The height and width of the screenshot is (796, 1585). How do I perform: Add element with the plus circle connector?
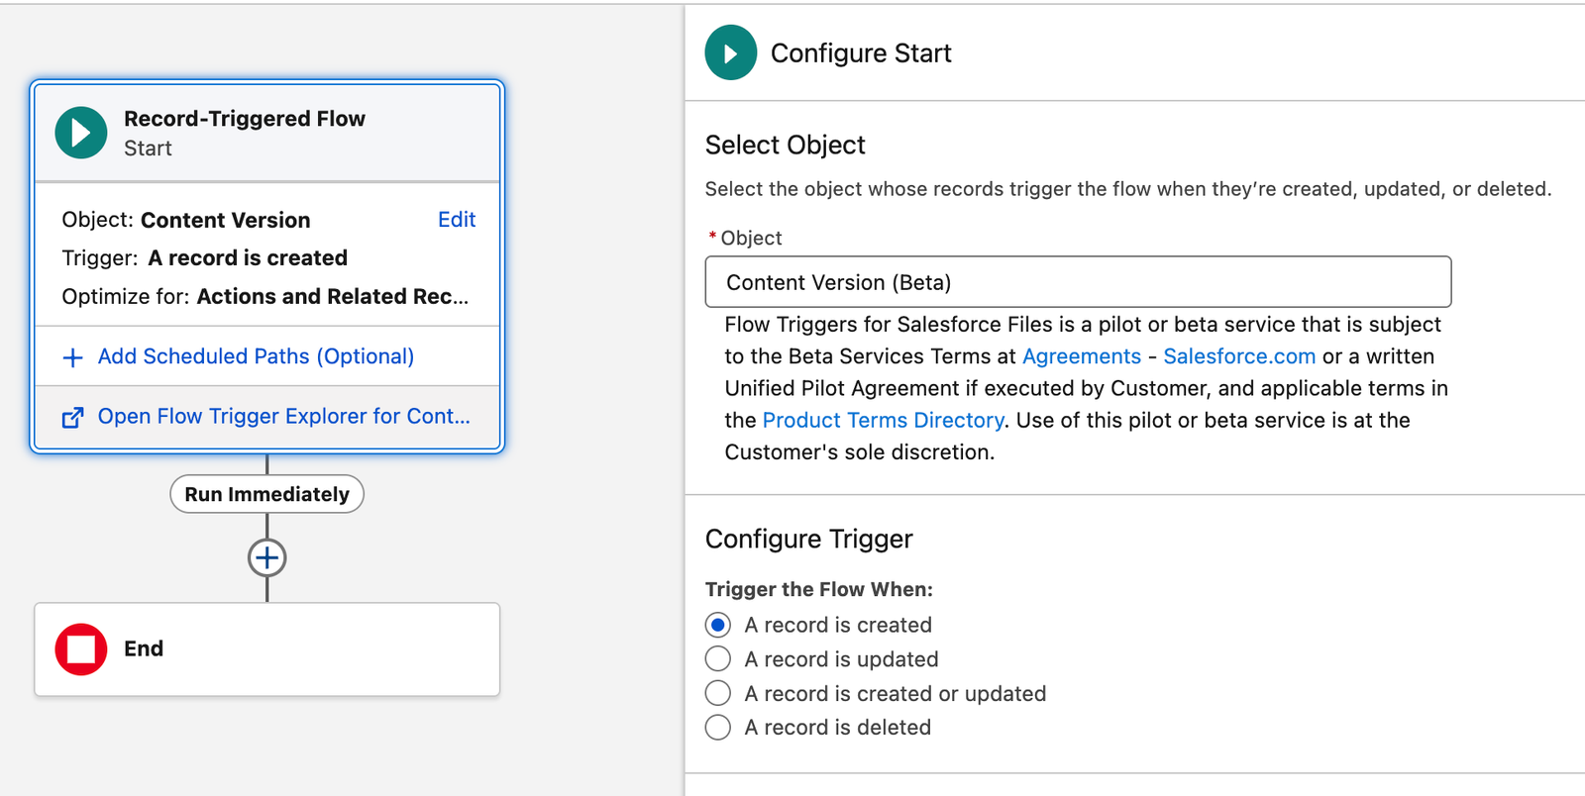[x=266, y=558]
